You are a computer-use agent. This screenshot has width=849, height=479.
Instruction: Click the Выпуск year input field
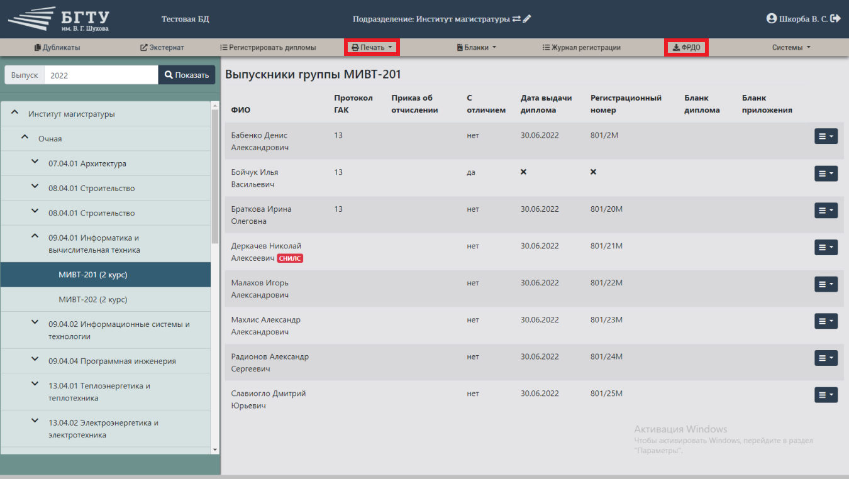click(x=101, y=75)
